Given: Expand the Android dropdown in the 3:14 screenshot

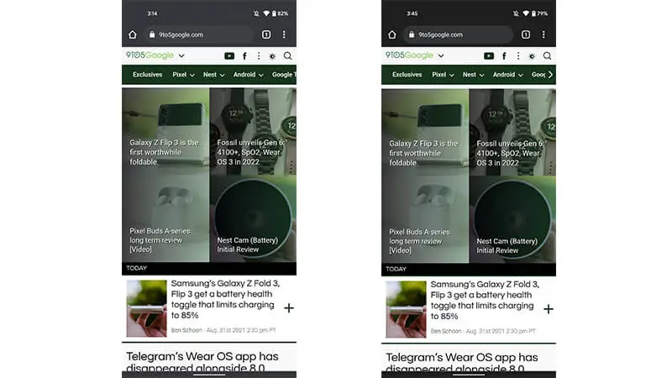Looking at the screenshot, I should click(248, 75).
